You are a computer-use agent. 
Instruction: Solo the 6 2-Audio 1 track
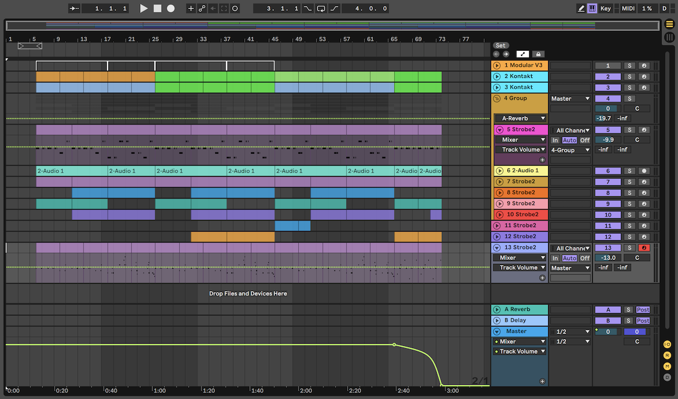pyautogui.click(x=629, y=171)
